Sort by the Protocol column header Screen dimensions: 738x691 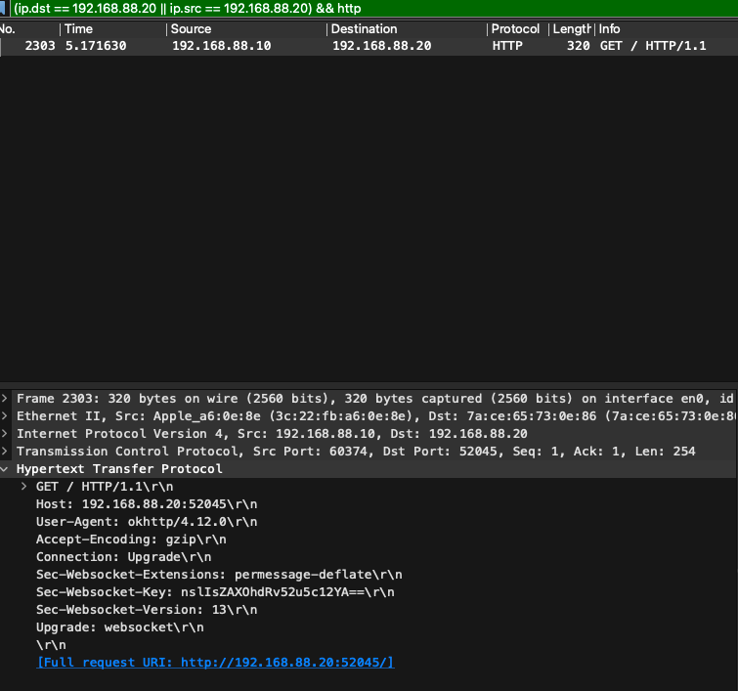(515, 29)
